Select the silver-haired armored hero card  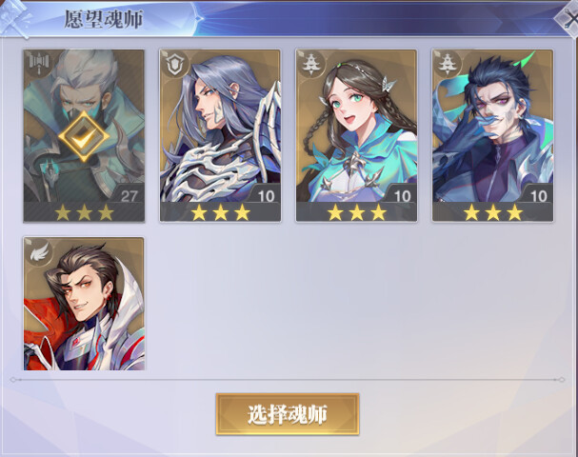pos(220,135)
